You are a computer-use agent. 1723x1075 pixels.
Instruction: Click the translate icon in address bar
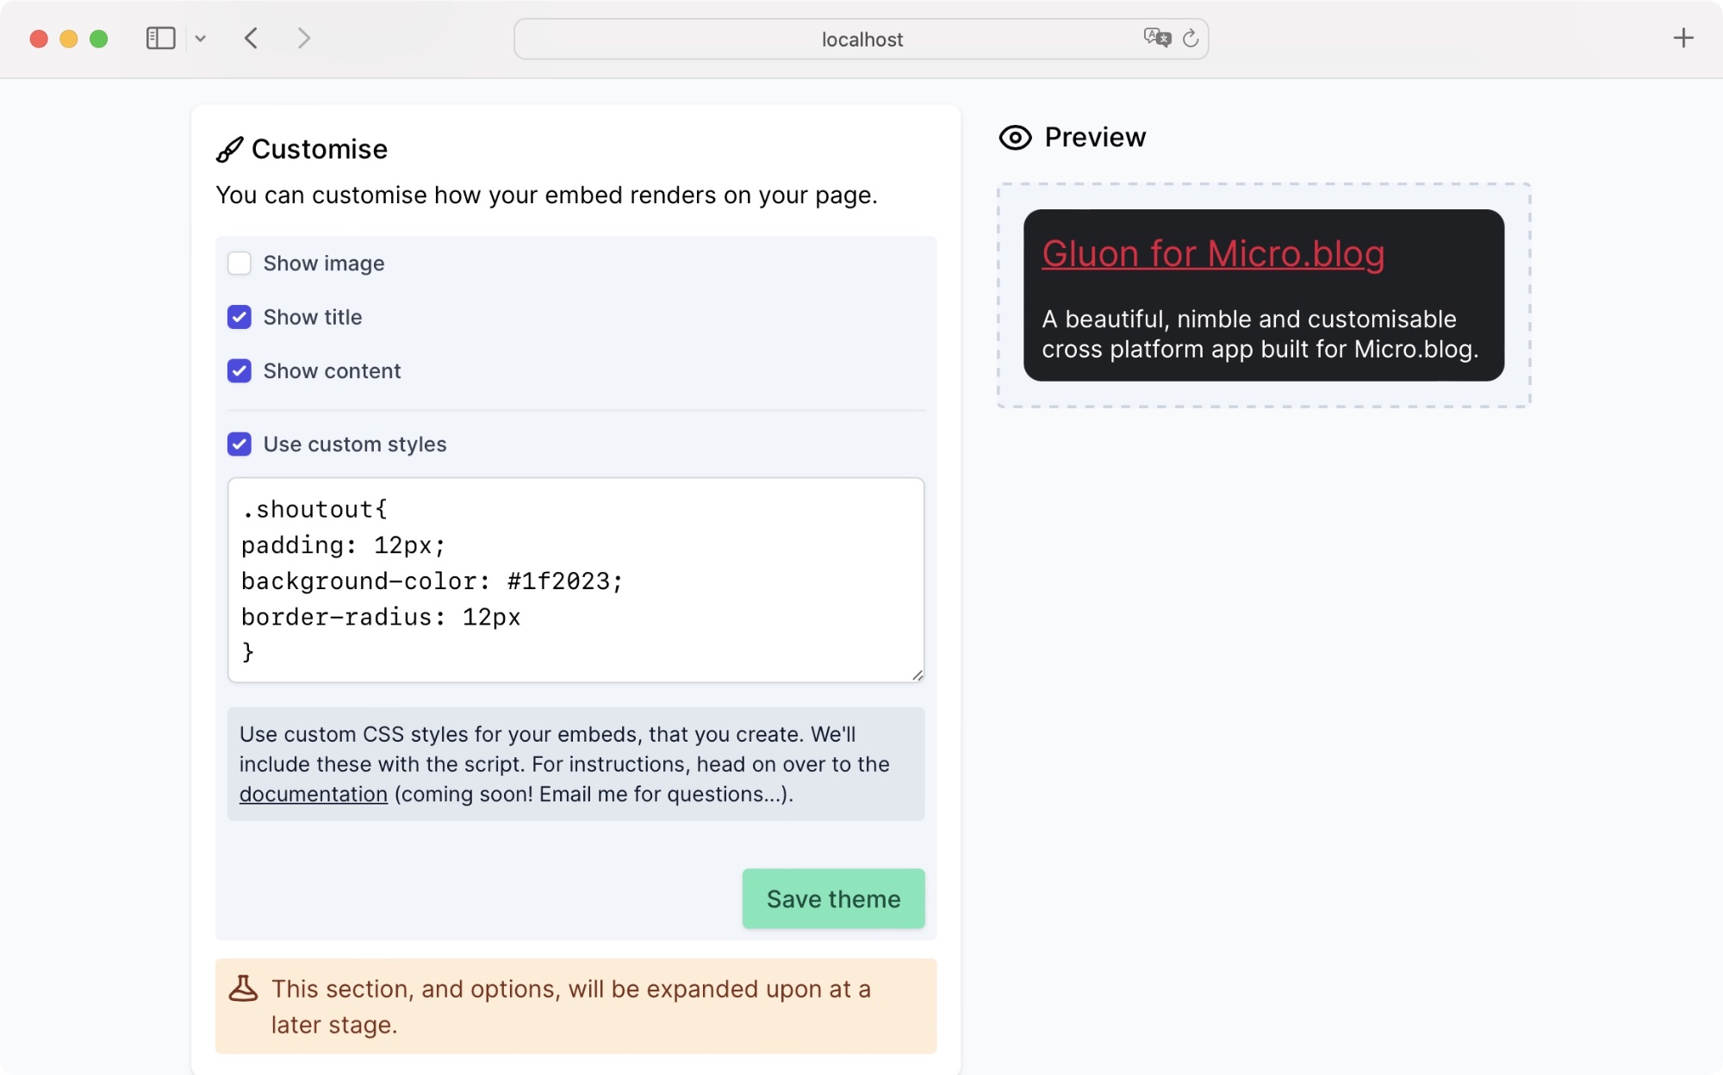pos(1157,38)
